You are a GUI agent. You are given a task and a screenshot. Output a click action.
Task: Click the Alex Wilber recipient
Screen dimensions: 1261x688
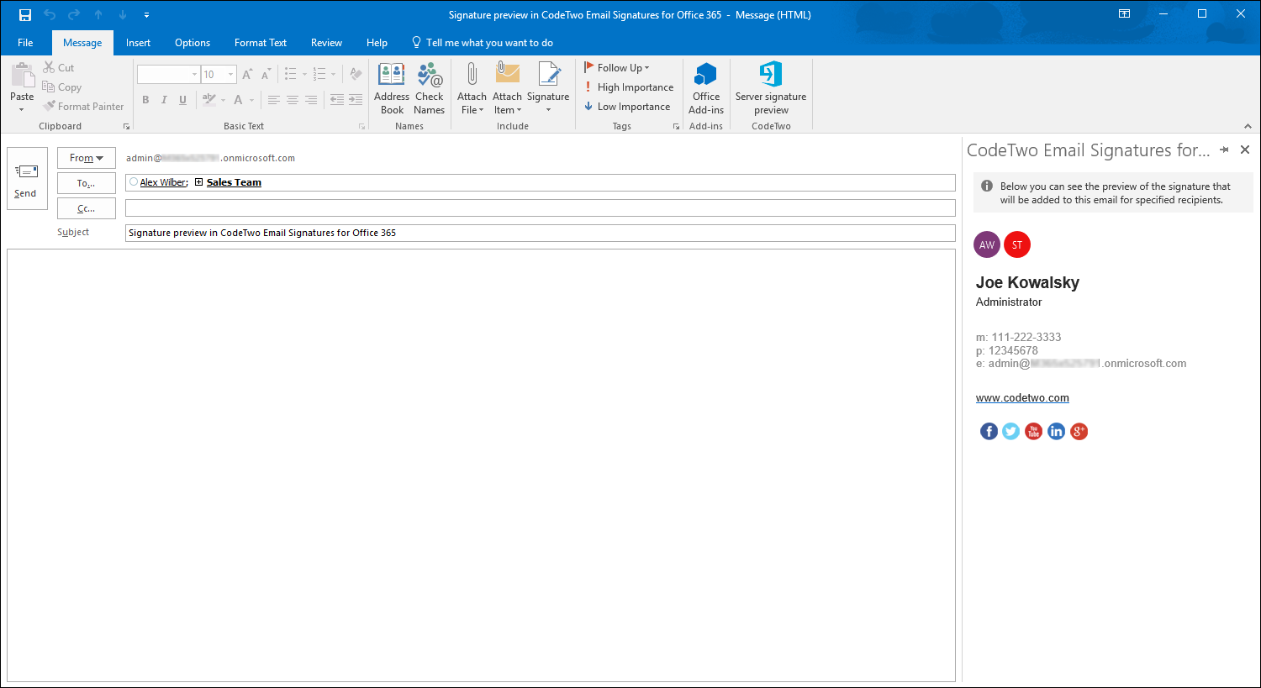coord(163,182)
